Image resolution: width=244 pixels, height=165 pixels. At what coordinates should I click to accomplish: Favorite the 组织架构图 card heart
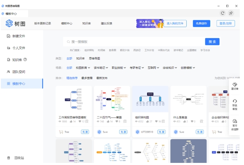156,121
